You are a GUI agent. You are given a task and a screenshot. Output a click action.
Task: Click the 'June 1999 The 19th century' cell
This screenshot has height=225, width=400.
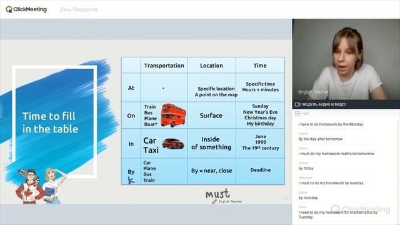pyautogui.click(x=261, y=142)
